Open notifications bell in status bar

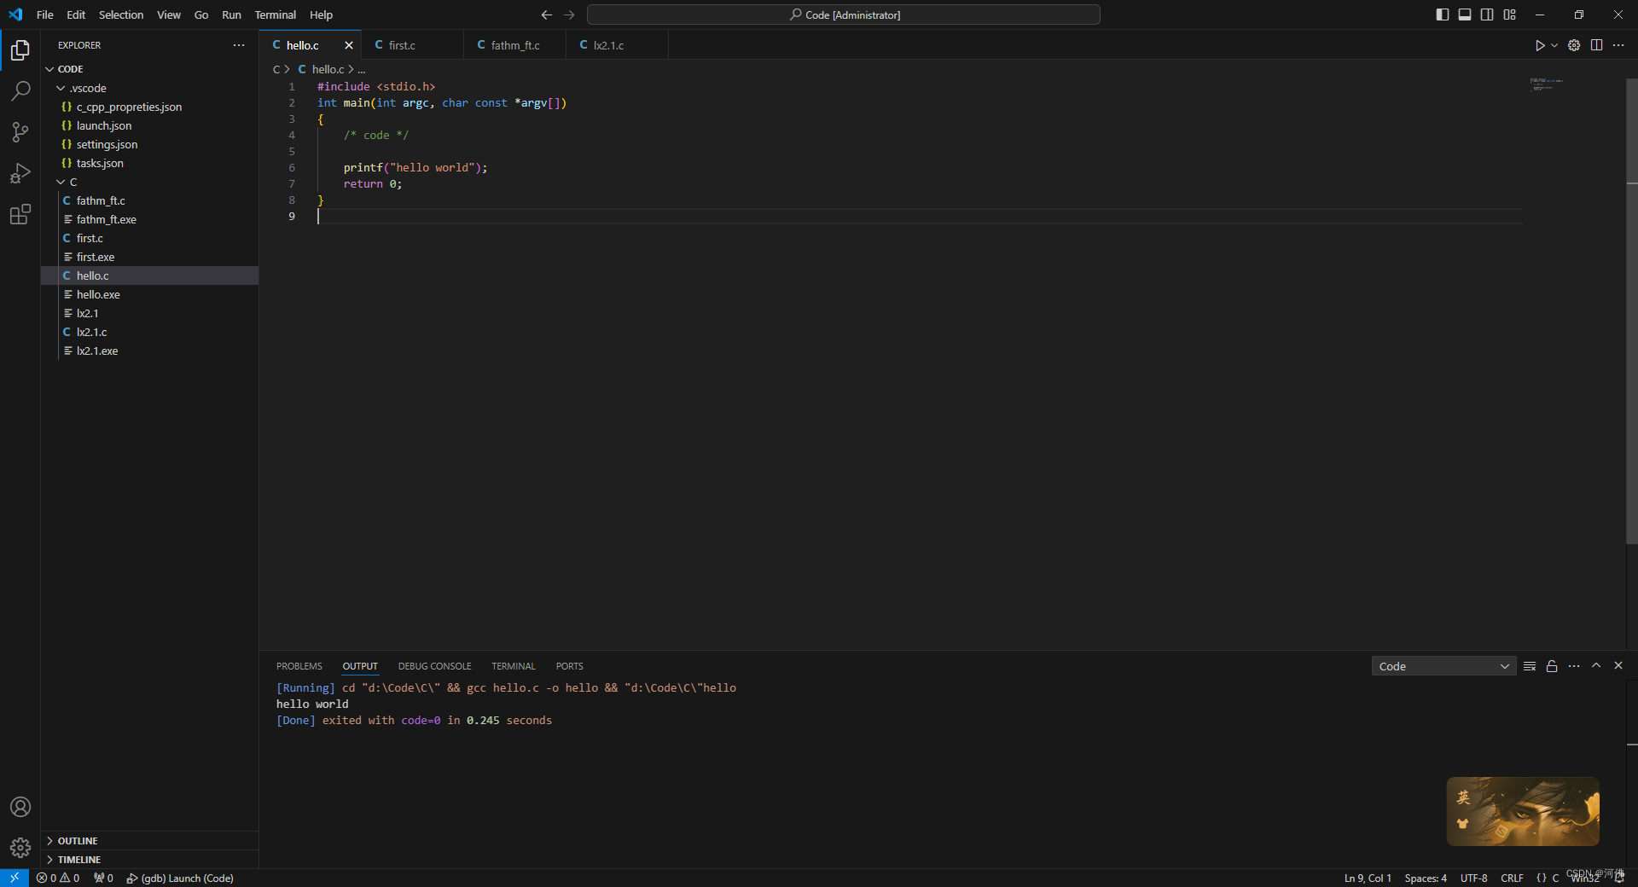click(1619, 878)
